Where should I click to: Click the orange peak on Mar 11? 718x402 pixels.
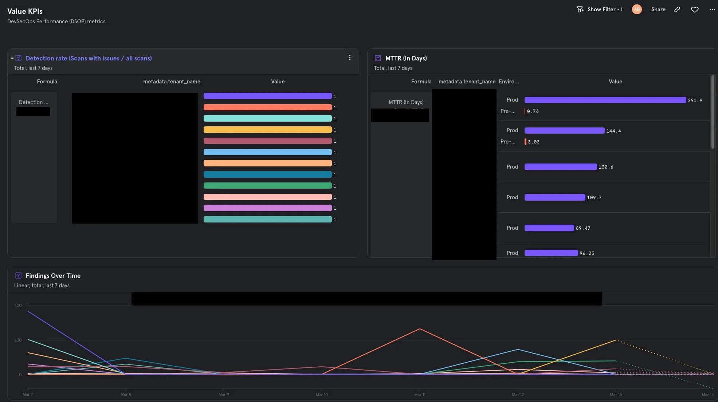420,329
